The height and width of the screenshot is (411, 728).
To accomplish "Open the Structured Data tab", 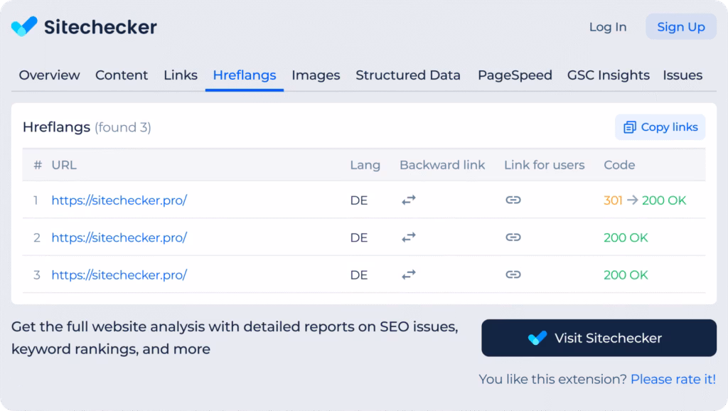I will [407, 75].
